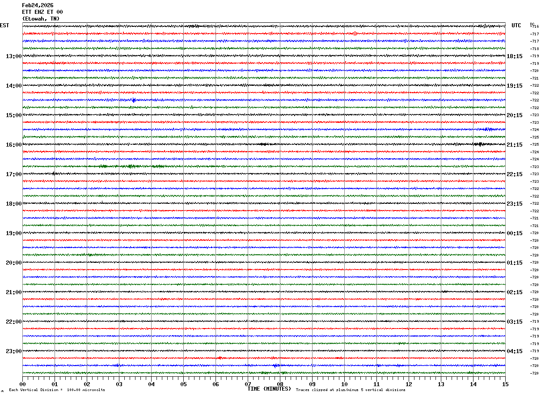Viewport: 541px width, 396px height.
Task: Click the '23:15' UTC time label
Action: [x=515, y=204]
